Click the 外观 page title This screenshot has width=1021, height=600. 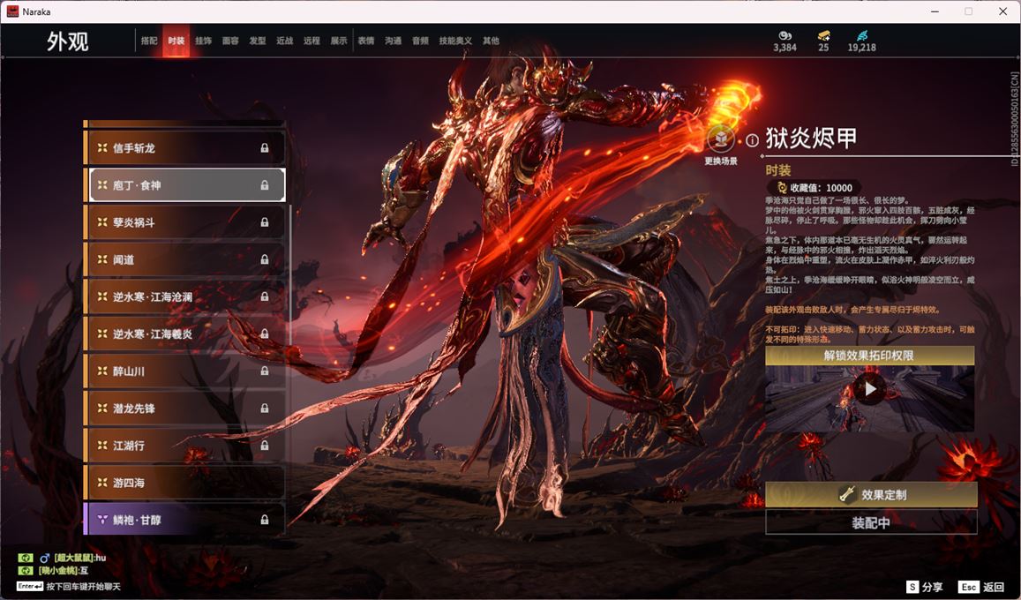67,41
